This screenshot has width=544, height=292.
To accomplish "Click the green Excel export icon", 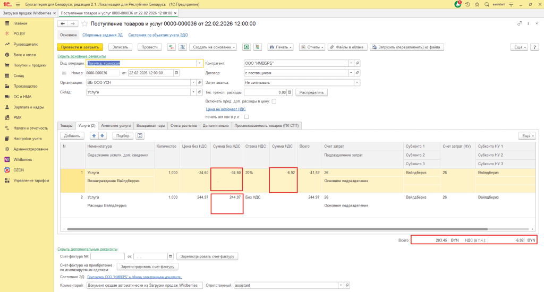I will (x=247, y=47).
